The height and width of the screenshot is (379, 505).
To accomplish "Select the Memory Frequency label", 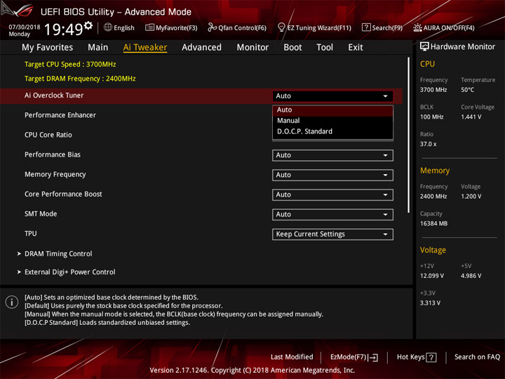I will pos(55,174).
